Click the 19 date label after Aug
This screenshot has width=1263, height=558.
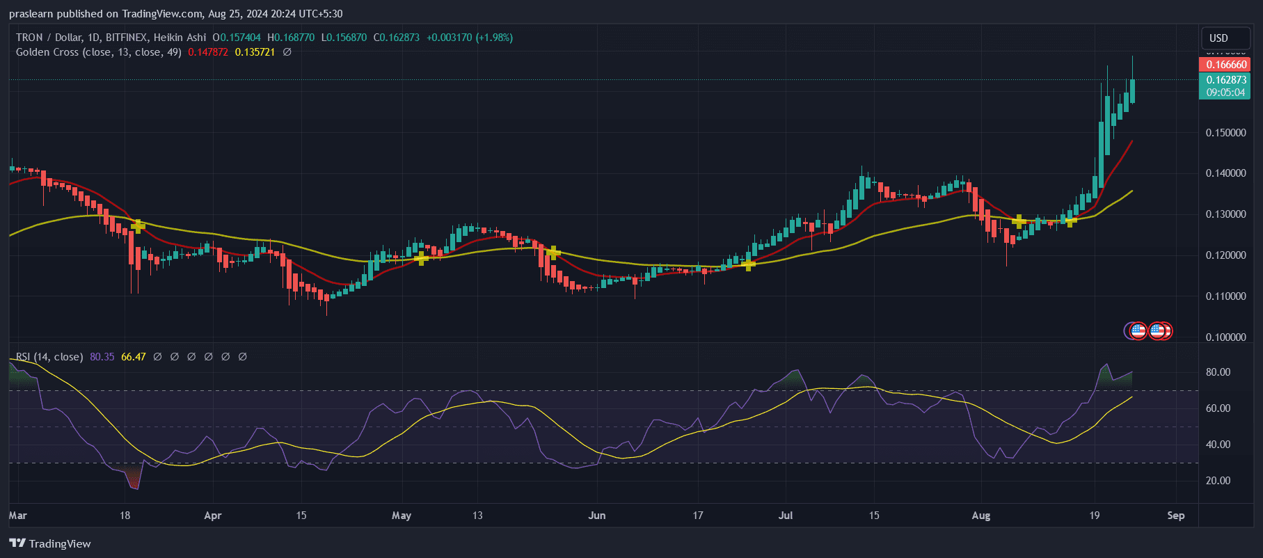(x=1095, y=516)
